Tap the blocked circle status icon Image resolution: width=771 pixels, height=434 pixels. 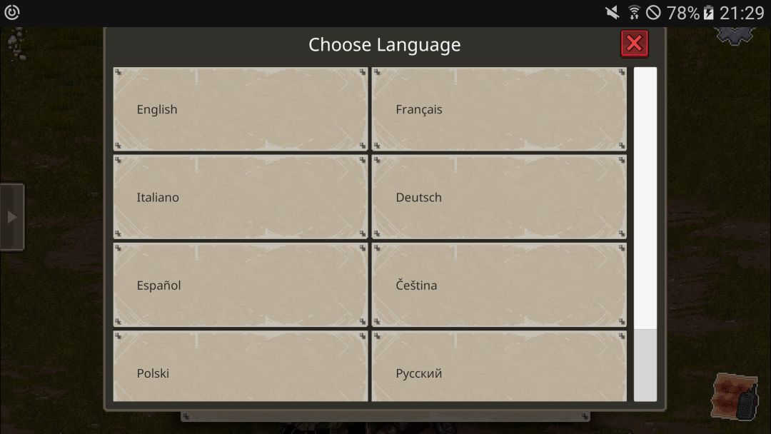click(653, 12)
